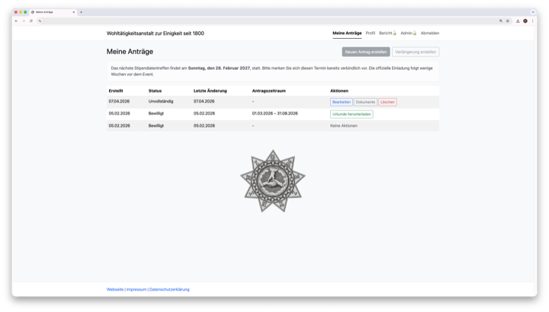The image size is (549, 312).
Task: Close the Meine Anträge browser tab
Action: click(x=73, y=12)
